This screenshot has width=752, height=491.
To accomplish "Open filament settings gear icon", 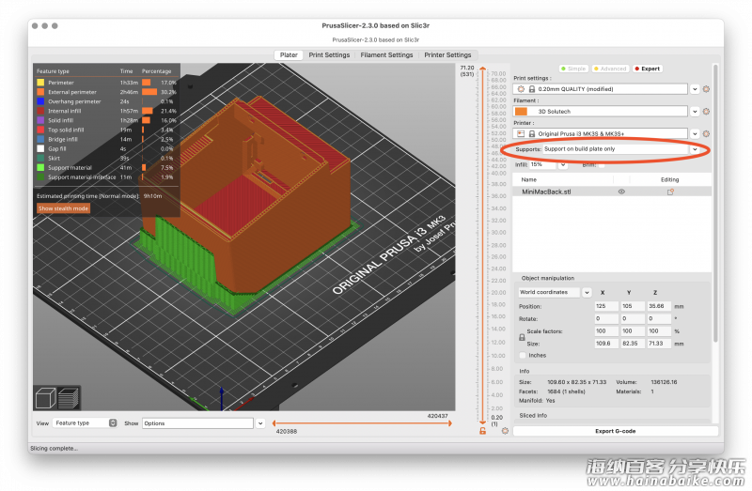I will pos(706,112).
